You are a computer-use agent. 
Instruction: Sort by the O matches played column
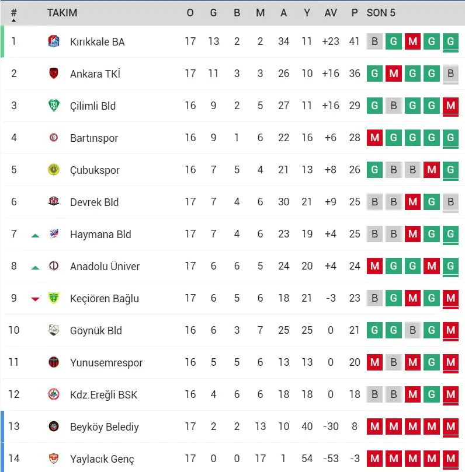tap(190, 12)
